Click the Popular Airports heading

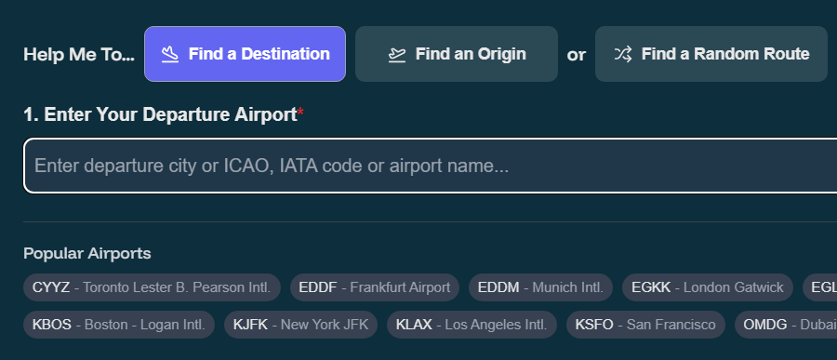tap(87, 253)
